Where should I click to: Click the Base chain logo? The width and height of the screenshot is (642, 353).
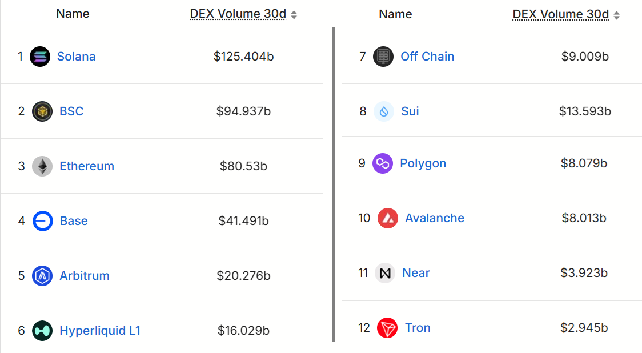(x=41, y=220)
